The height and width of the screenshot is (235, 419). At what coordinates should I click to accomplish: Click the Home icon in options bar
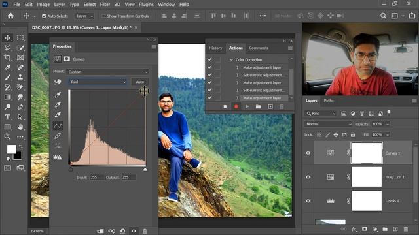(x=10, y=16)
